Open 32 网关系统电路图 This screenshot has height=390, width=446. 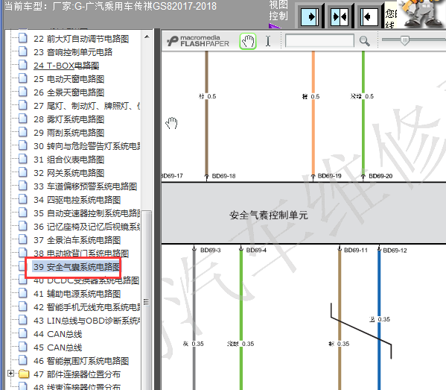[x=69, y=173]
